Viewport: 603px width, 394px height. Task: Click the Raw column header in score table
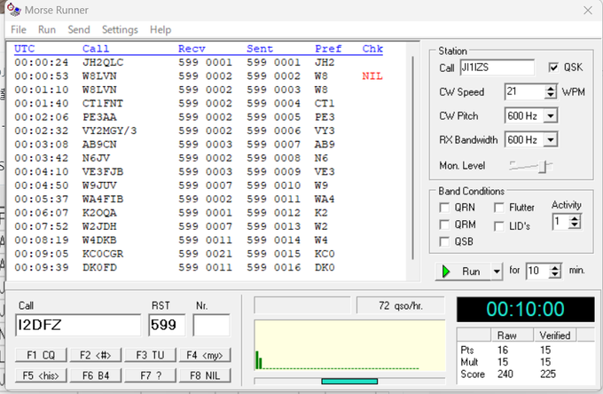click(512, 335)
